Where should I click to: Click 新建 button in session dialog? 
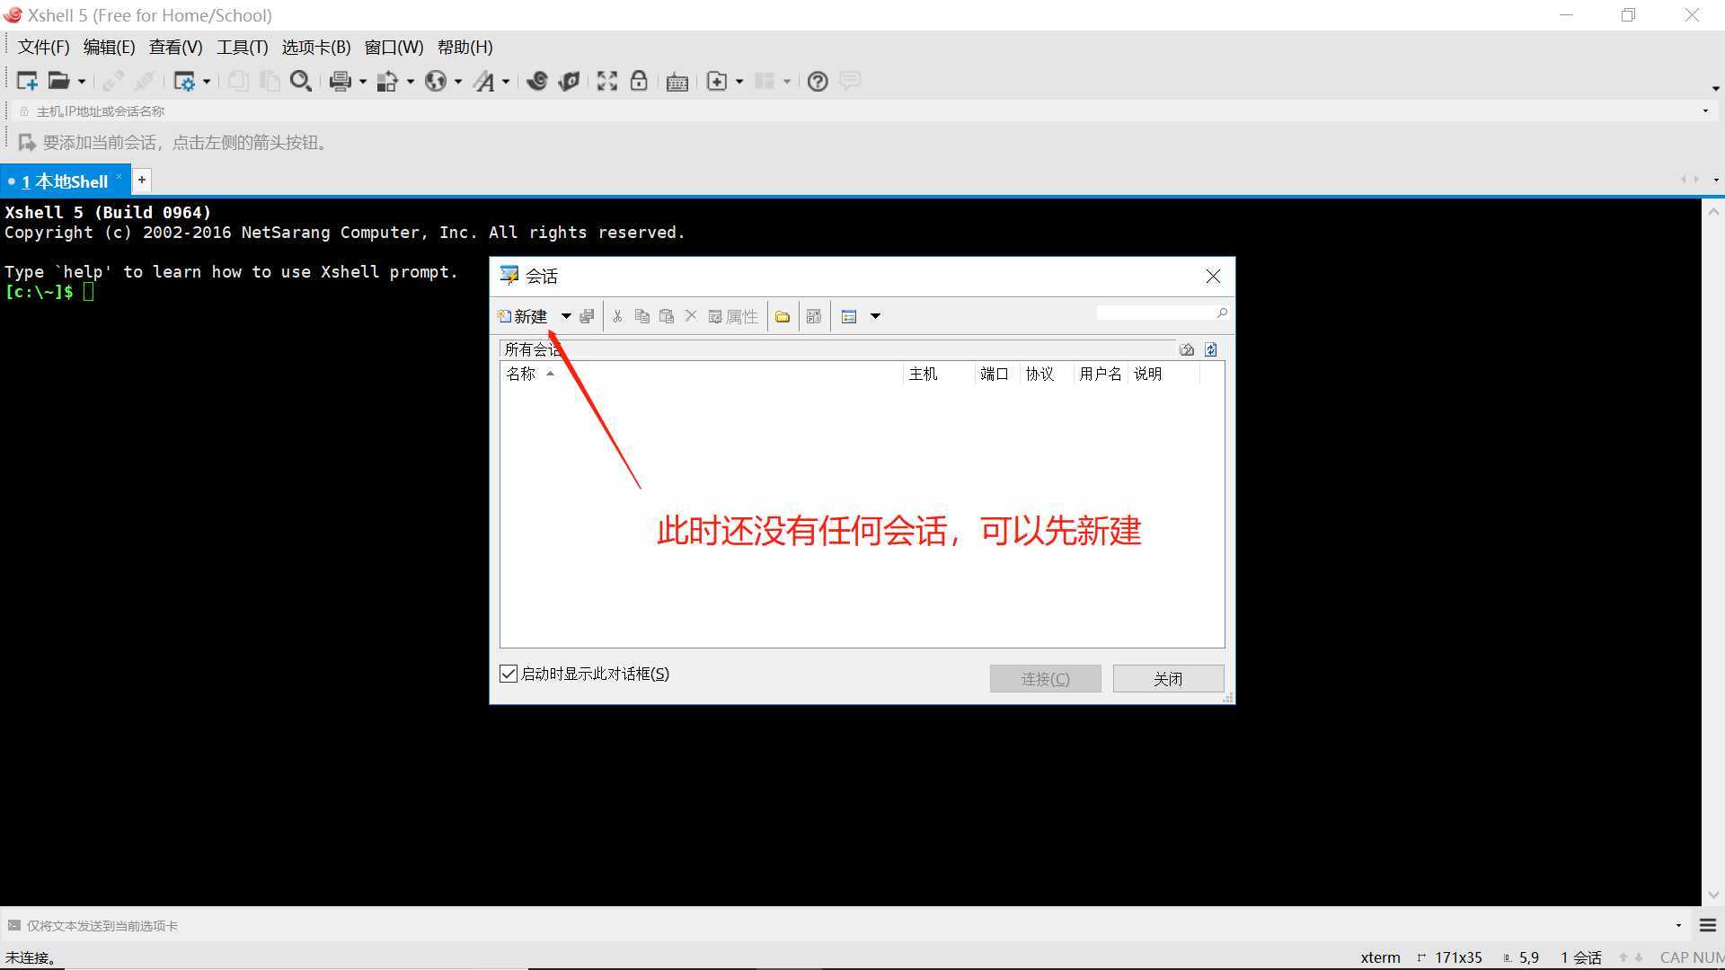523,316
